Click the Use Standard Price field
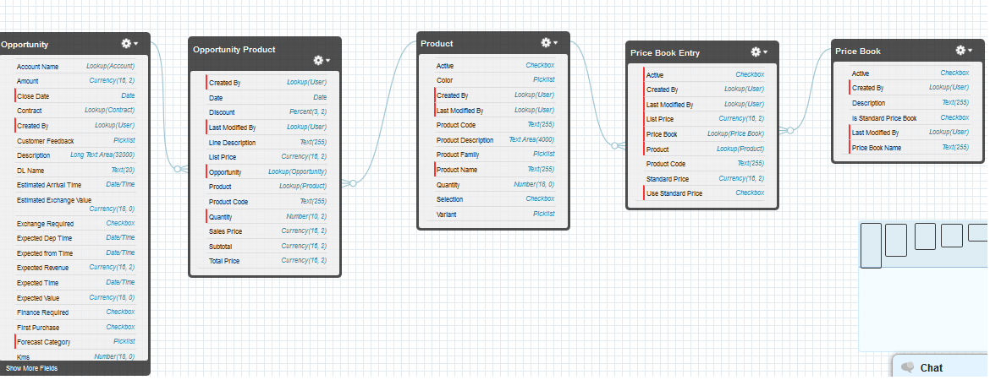The image size is (990, 380). point(705,193)
